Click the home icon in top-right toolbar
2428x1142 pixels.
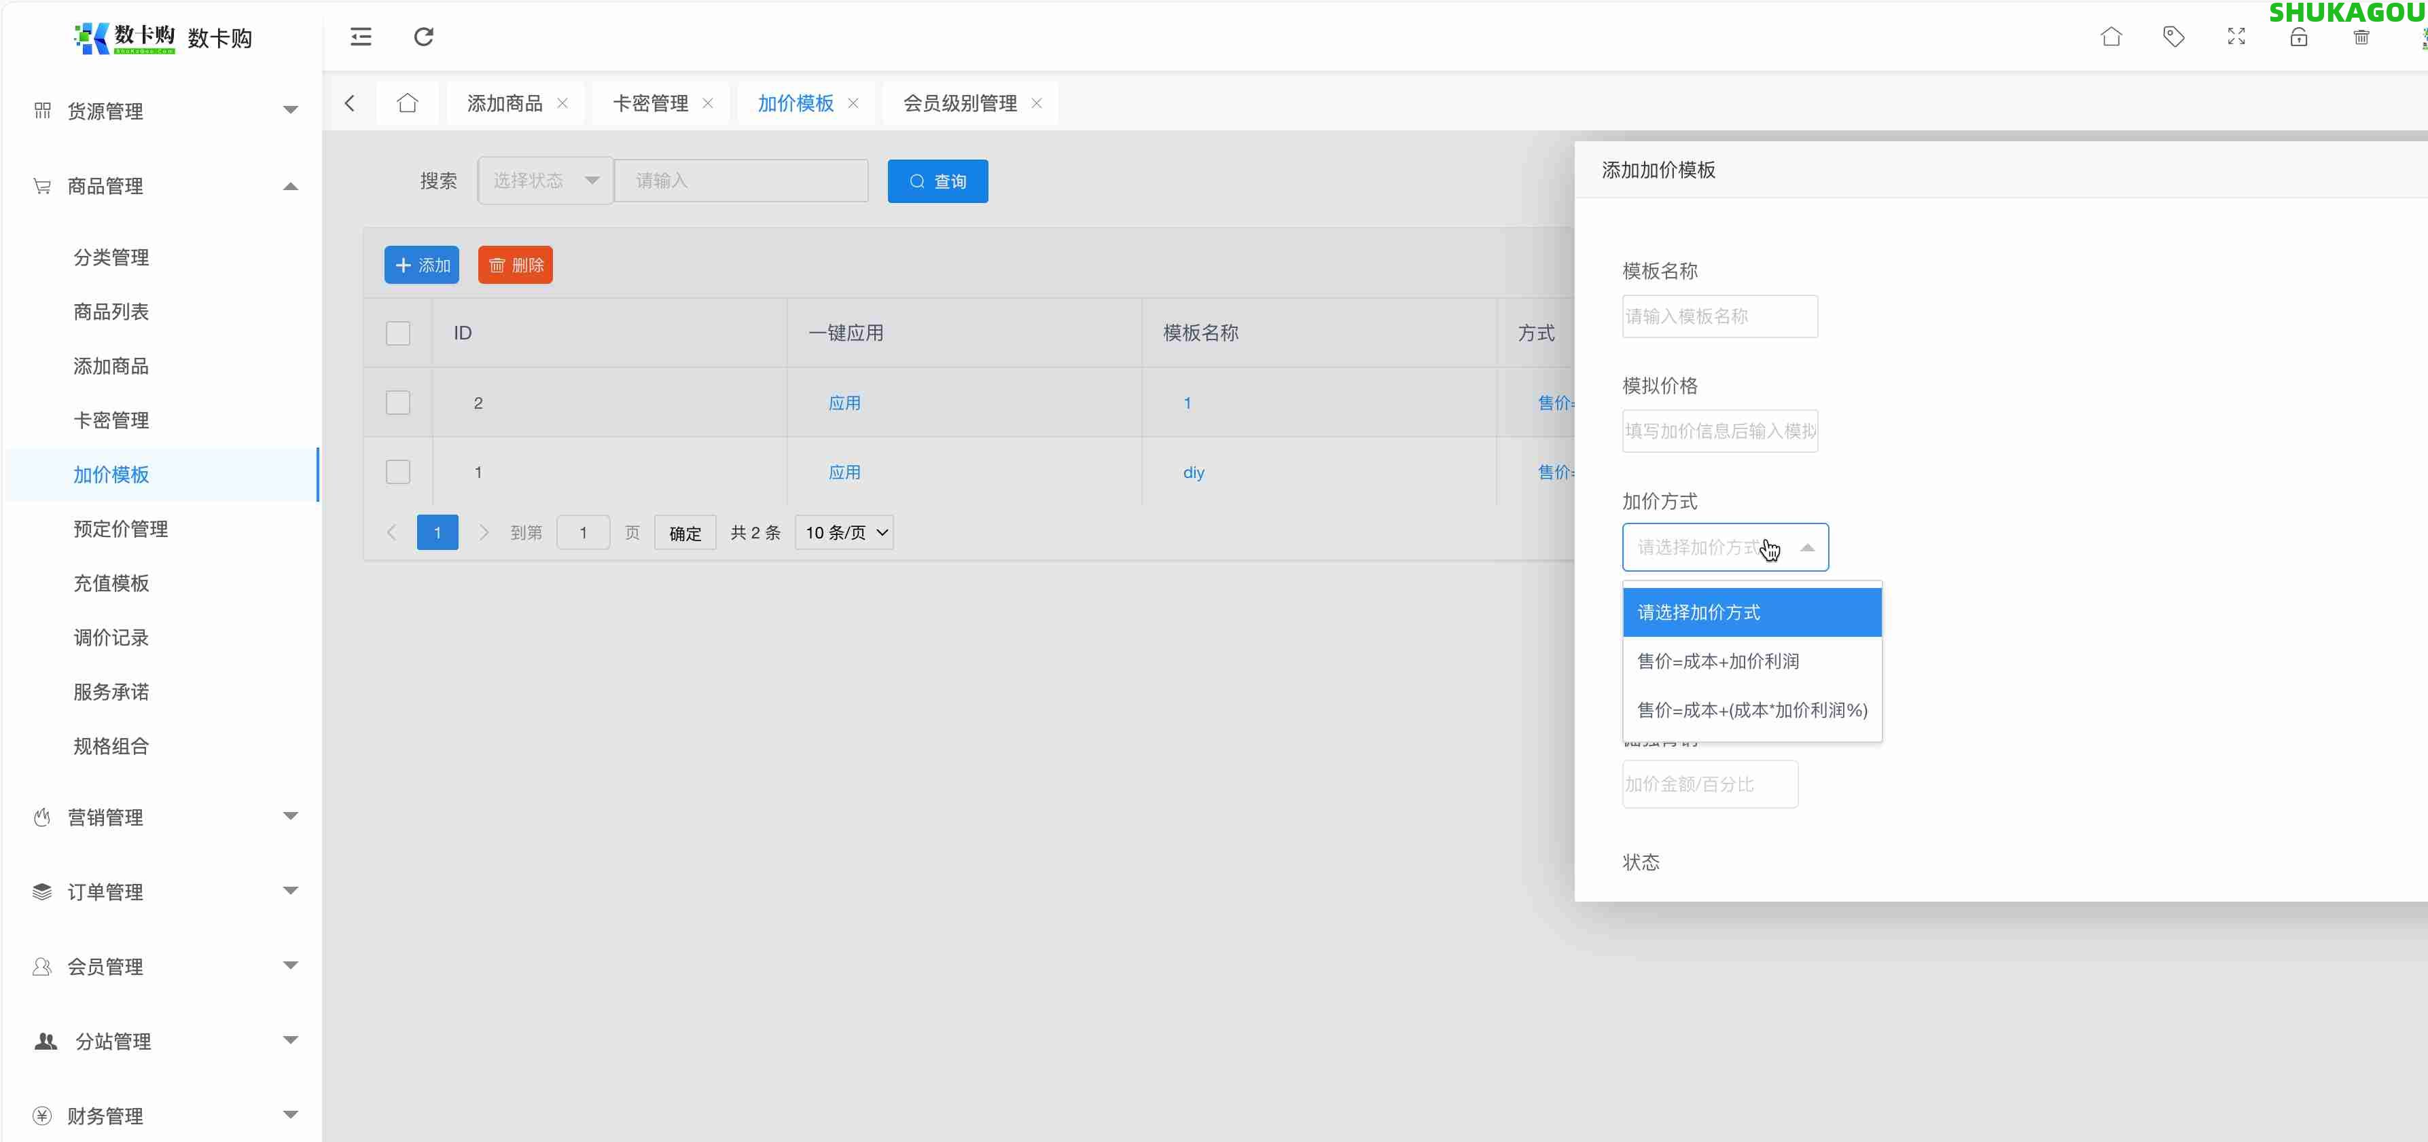pyautogui.click(x=2111, y=37)
